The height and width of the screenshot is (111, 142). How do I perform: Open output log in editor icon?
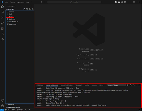(x=133, y=85)
